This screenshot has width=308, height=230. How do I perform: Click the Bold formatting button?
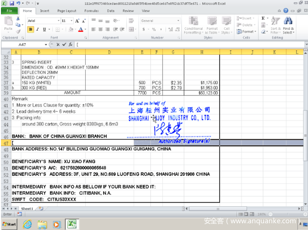pos(30,29)
